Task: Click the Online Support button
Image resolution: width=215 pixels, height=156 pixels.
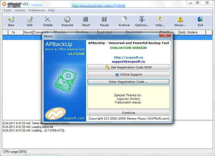Action: pos(128,75)
